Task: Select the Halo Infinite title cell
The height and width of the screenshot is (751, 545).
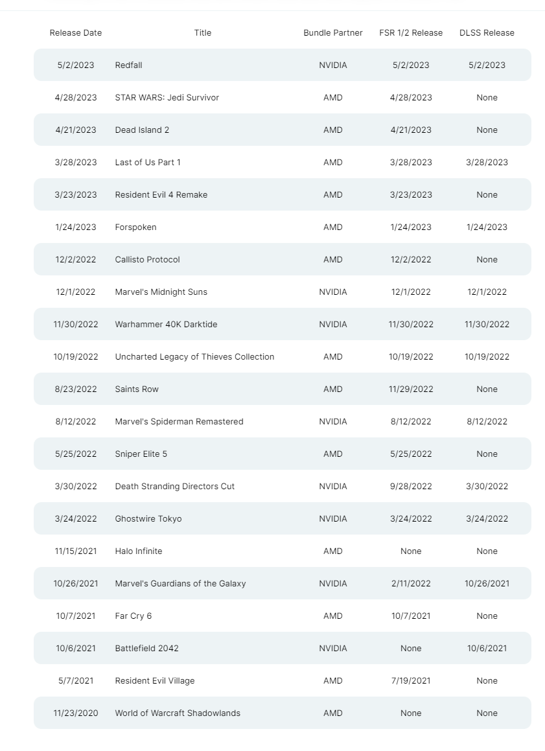Action: click(139, 551)
